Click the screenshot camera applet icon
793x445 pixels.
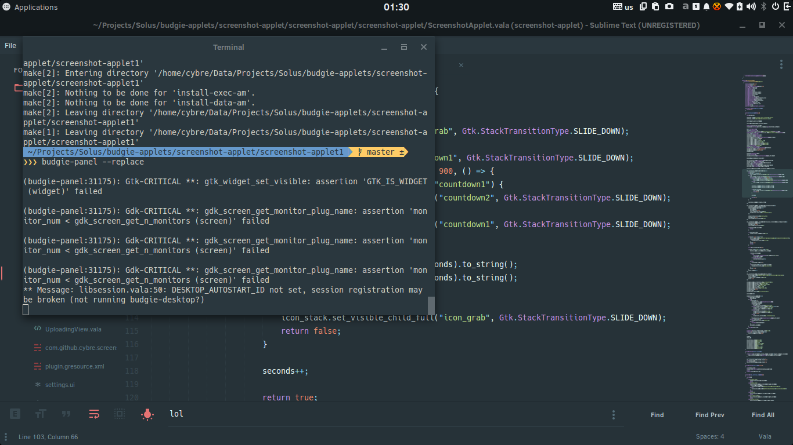[669, 7]
